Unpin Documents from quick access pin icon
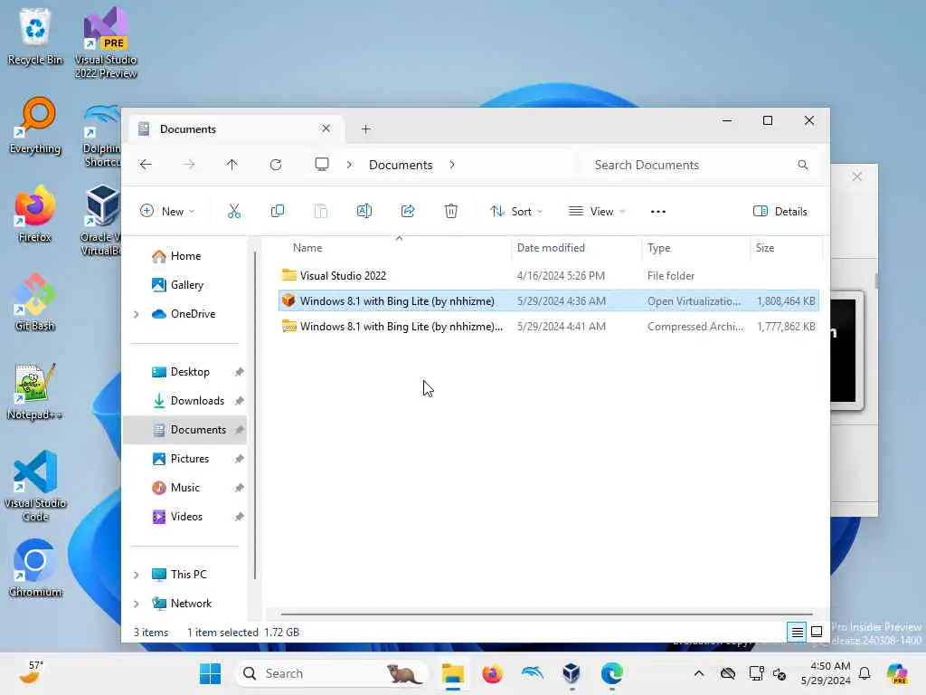The height and width of the screenshot is (695, 926). point(239,430)
